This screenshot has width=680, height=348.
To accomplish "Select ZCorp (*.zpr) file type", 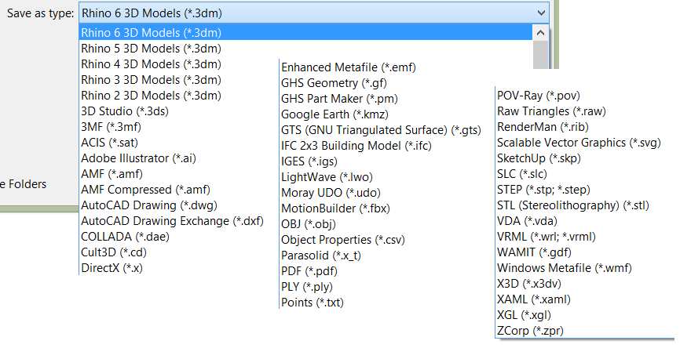I will [x=530, y=331].
